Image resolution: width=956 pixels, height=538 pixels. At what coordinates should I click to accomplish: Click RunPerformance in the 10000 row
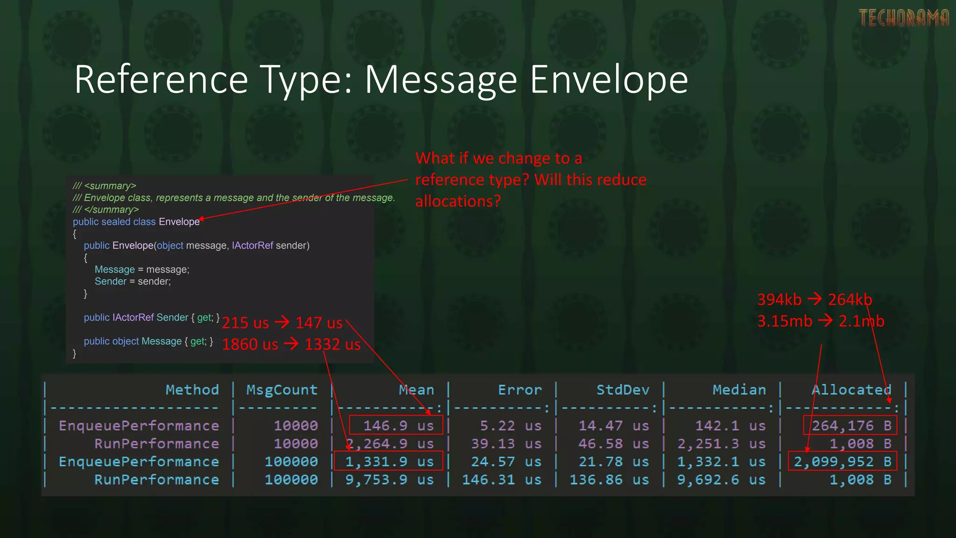click(x=157, y=444)
